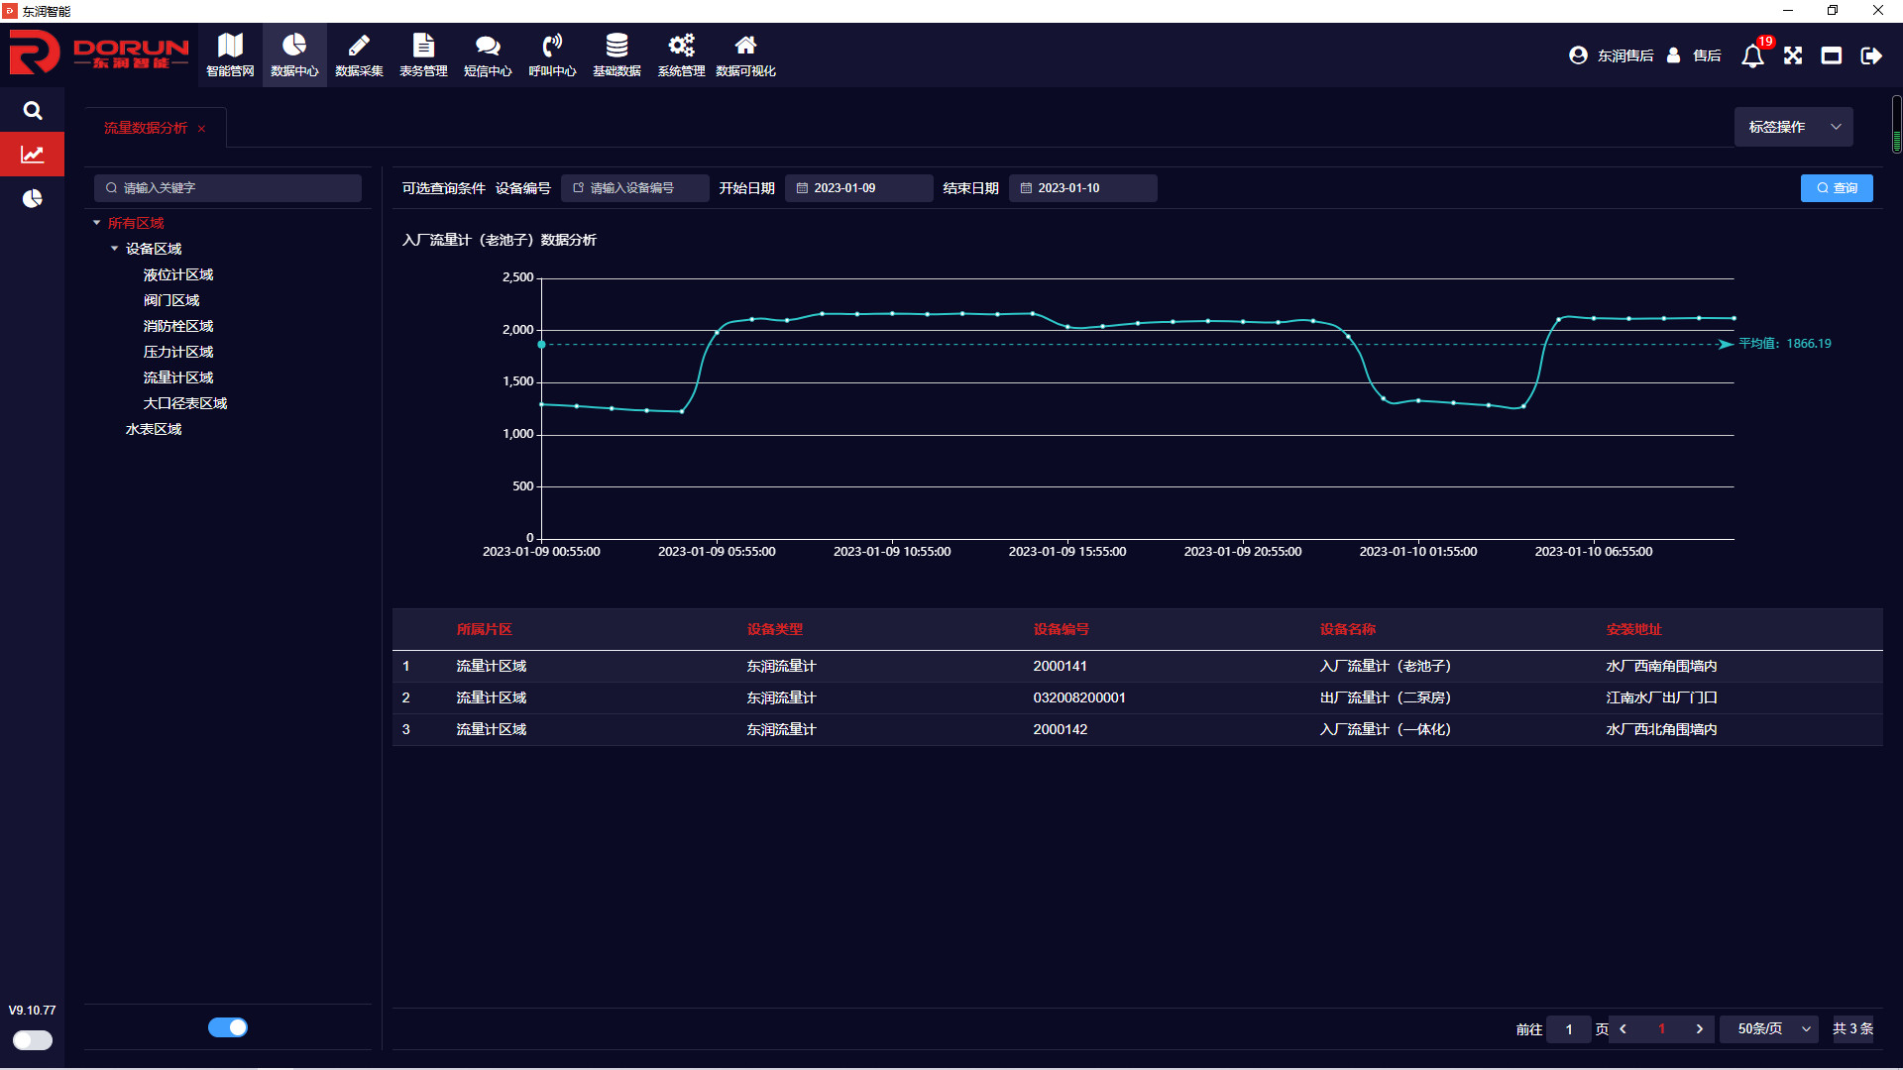
Task: Click 设备名称 column header
Action: pyautogui.click(x=1348, y=629)
